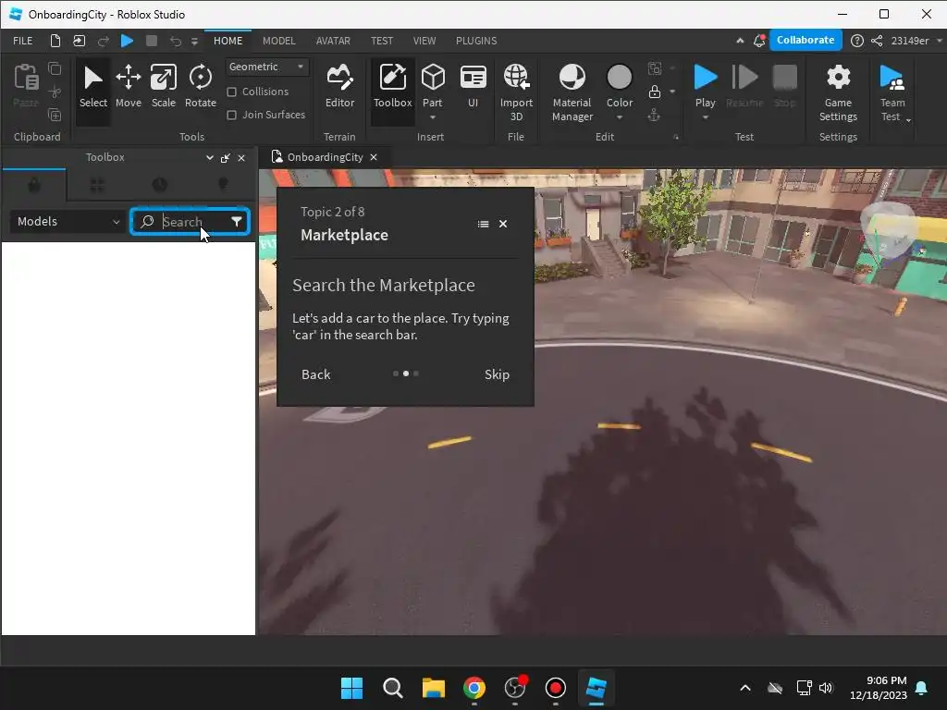947x710 pixels.
Task: Click the Paste clipboard icon
Action: [x=26, y=78]
